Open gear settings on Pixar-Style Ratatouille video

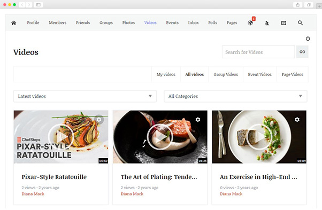point(99,120)
